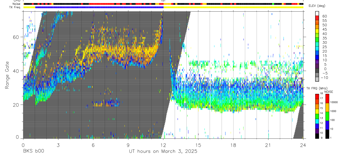The height and width of the screenshot is (157, 341).
Task: Click 'UT hours on March 3, 2025' label
Action: tap(163, 151)
